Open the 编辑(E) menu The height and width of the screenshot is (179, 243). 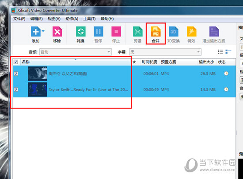(x=37, y=19)
